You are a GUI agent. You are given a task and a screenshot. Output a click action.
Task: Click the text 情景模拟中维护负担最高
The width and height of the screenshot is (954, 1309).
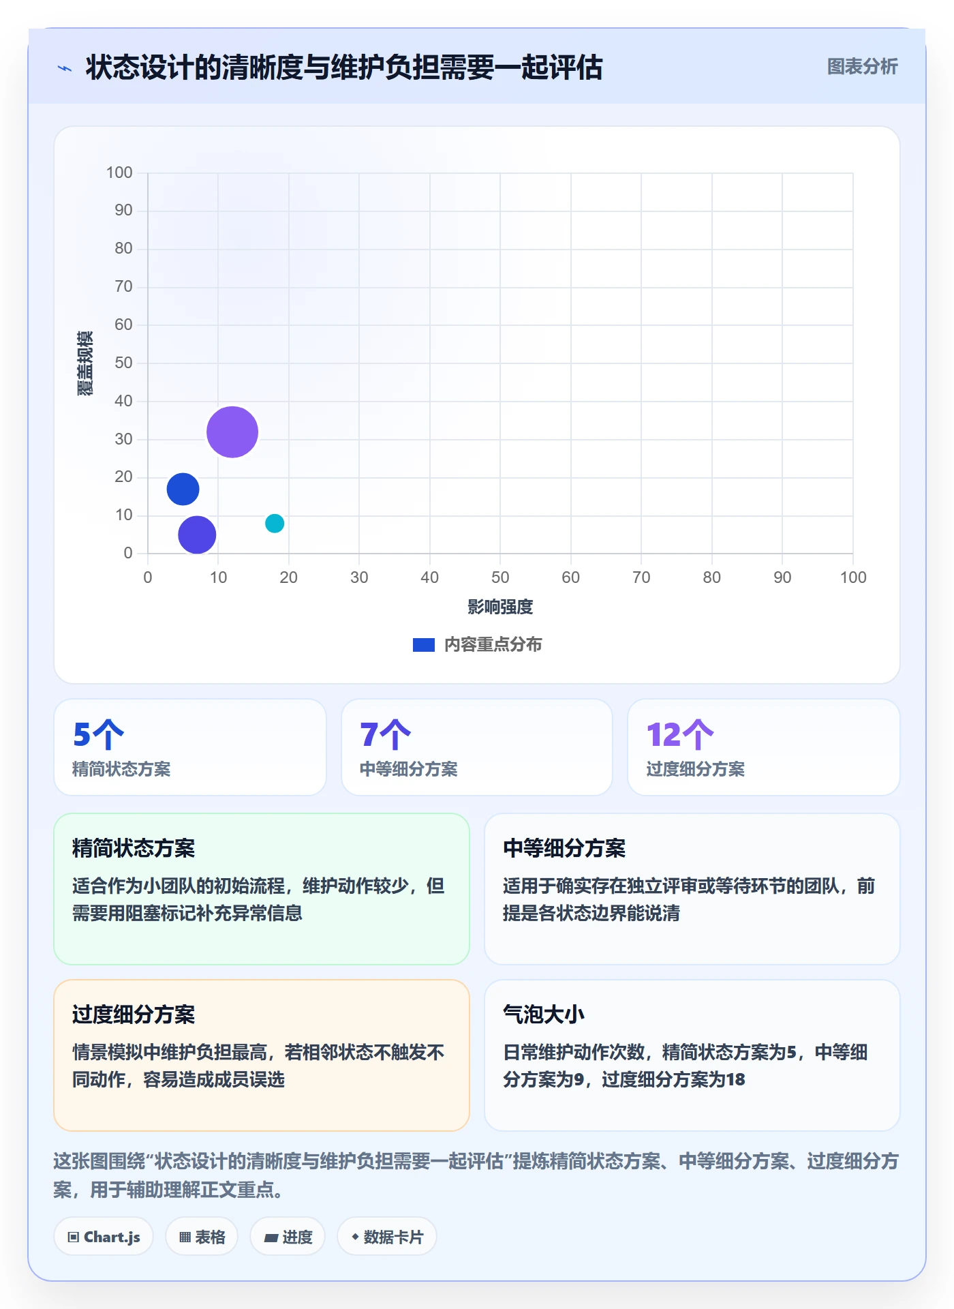(x=170, y=1052)
